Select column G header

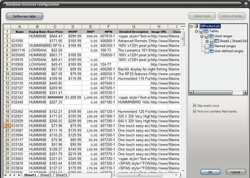134,27
